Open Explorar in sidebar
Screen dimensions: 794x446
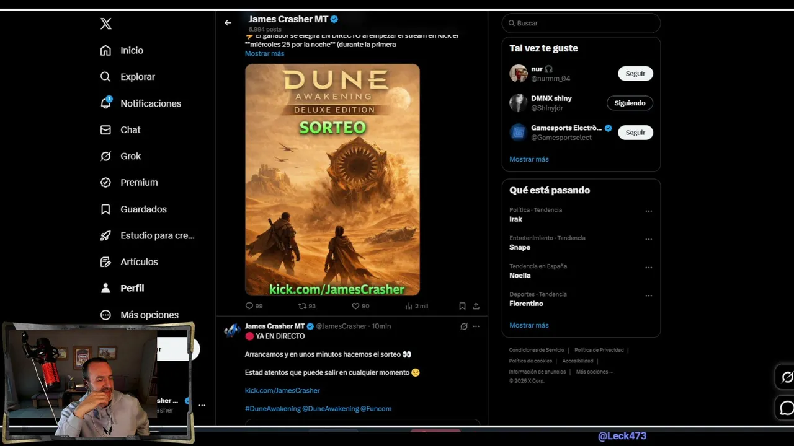pos(128,77)
